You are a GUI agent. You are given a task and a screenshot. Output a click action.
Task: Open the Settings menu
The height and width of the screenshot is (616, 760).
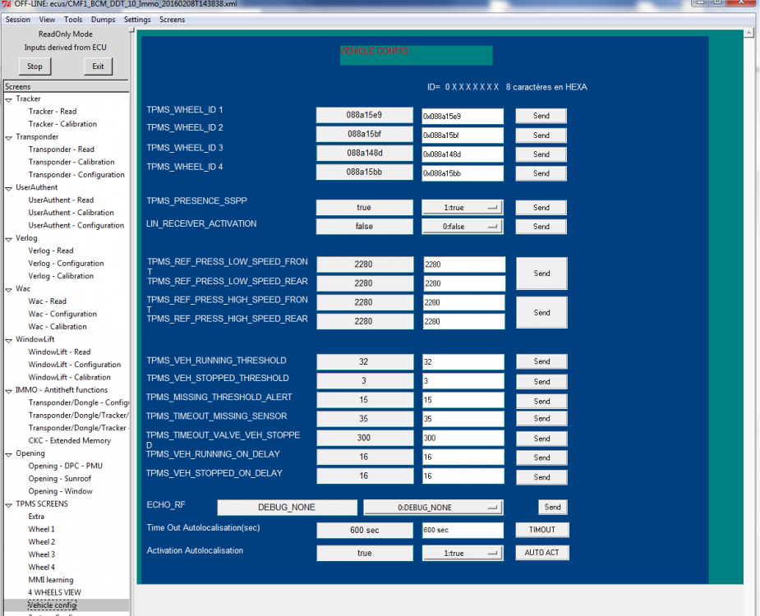(x=137, y=20)
